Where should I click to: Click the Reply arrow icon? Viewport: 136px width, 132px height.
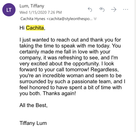coord(90,10)
